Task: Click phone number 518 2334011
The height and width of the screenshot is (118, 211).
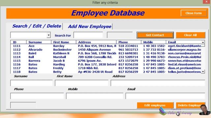Action: point(128,46)
